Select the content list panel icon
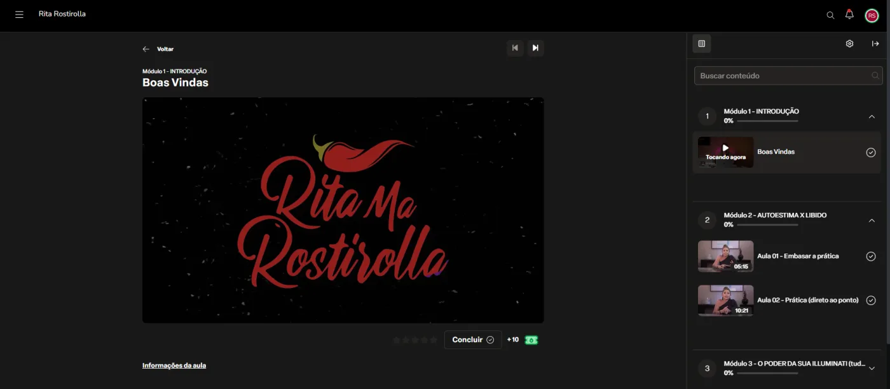The image size is (890, 389). click(702, 44)
